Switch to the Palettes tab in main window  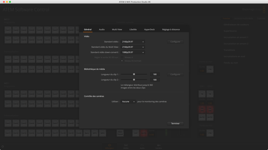click(226, 18)
